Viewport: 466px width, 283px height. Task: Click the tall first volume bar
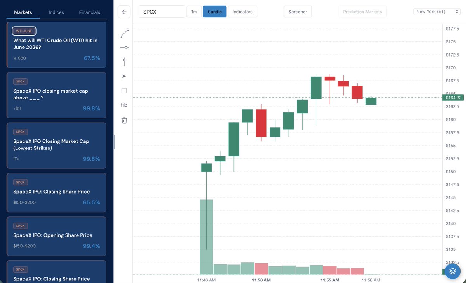point(206,237)
